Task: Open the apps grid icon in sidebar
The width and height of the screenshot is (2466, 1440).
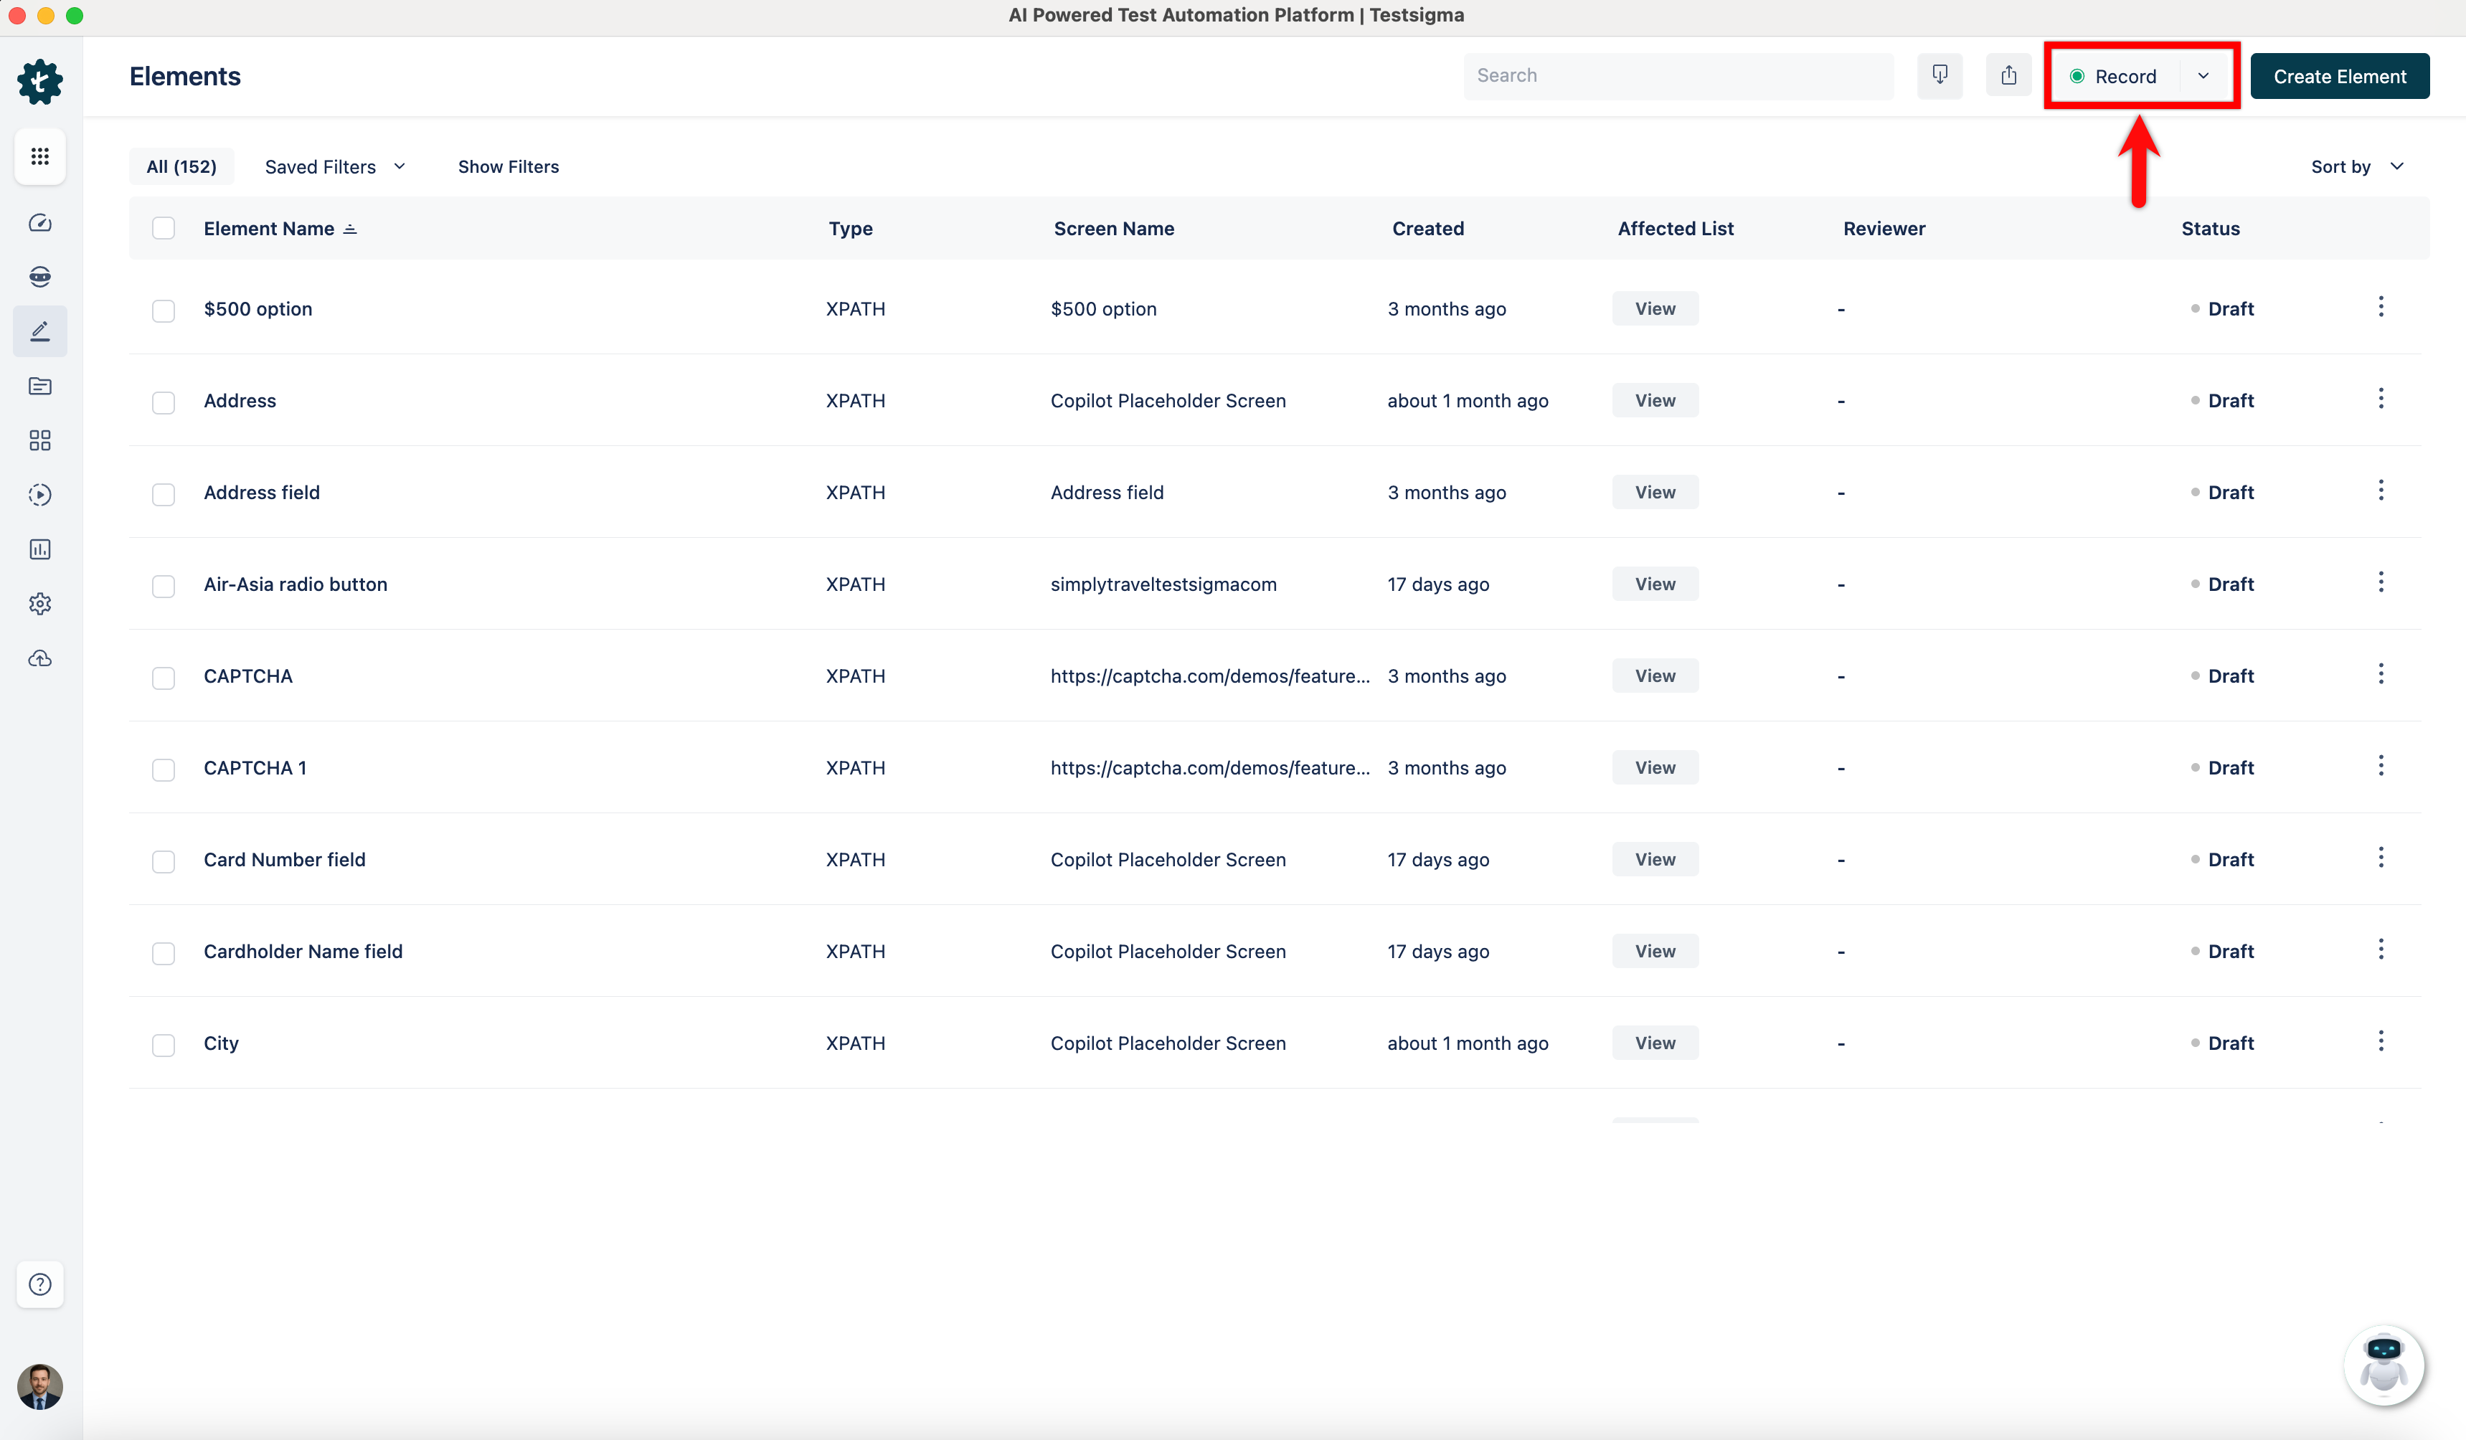Action: pos(40,156)
